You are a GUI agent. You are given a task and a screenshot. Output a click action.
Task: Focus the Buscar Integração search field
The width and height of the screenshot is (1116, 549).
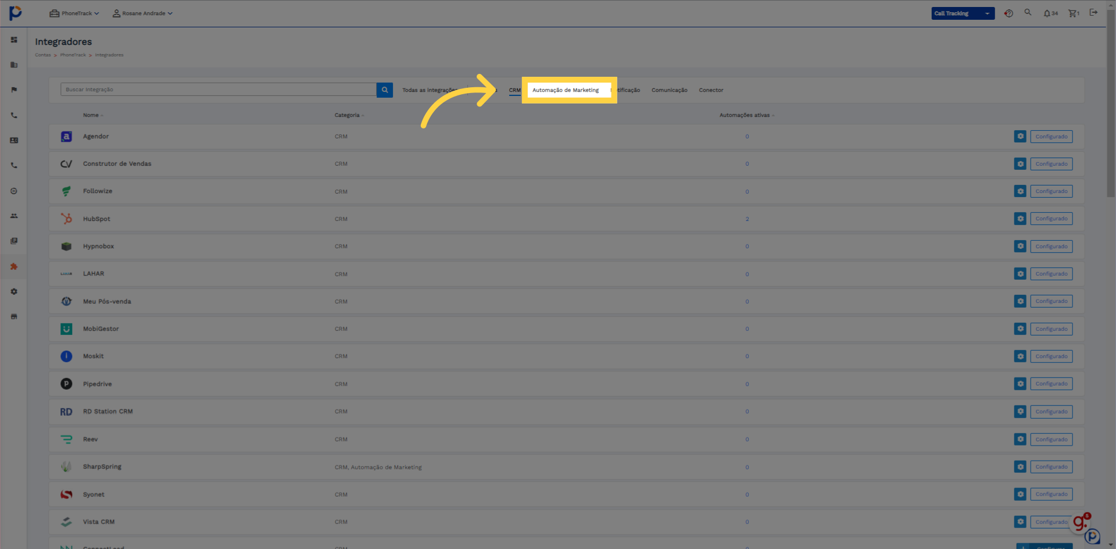[219, 90]
